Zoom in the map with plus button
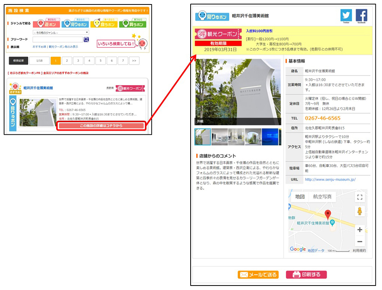Screen dimensions: 382x290 tap(359, 230)
